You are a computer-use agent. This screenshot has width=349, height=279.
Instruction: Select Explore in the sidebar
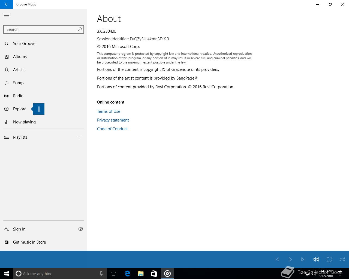pyautogui.click(x=44, y=109)
